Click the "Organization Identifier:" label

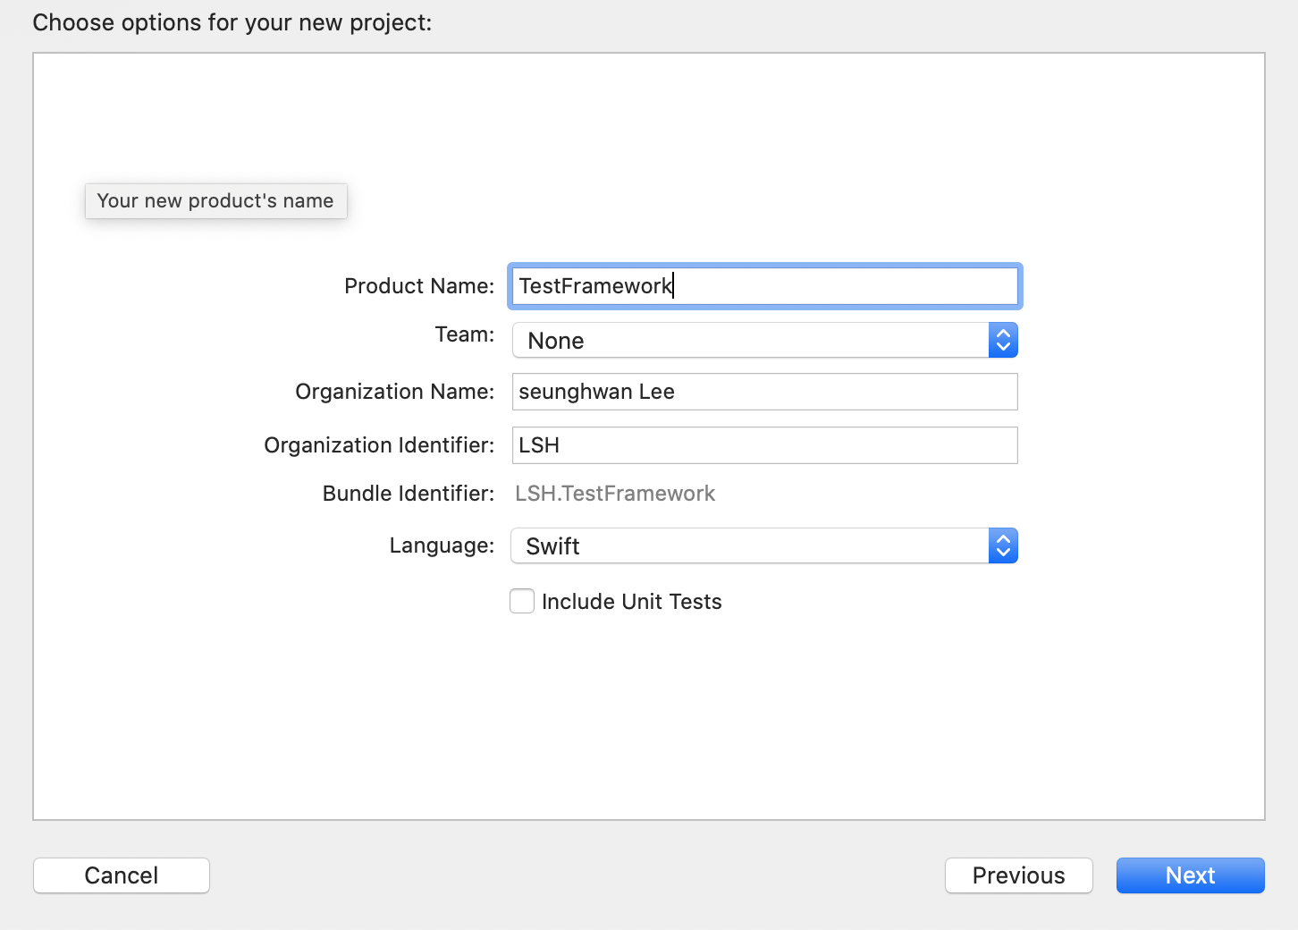(x=379, y=445)
